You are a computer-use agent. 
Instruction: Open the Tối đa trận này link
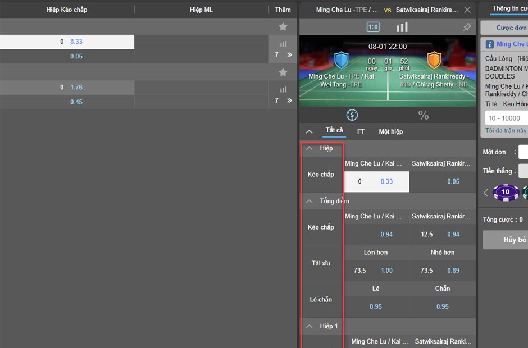[506, 131]
